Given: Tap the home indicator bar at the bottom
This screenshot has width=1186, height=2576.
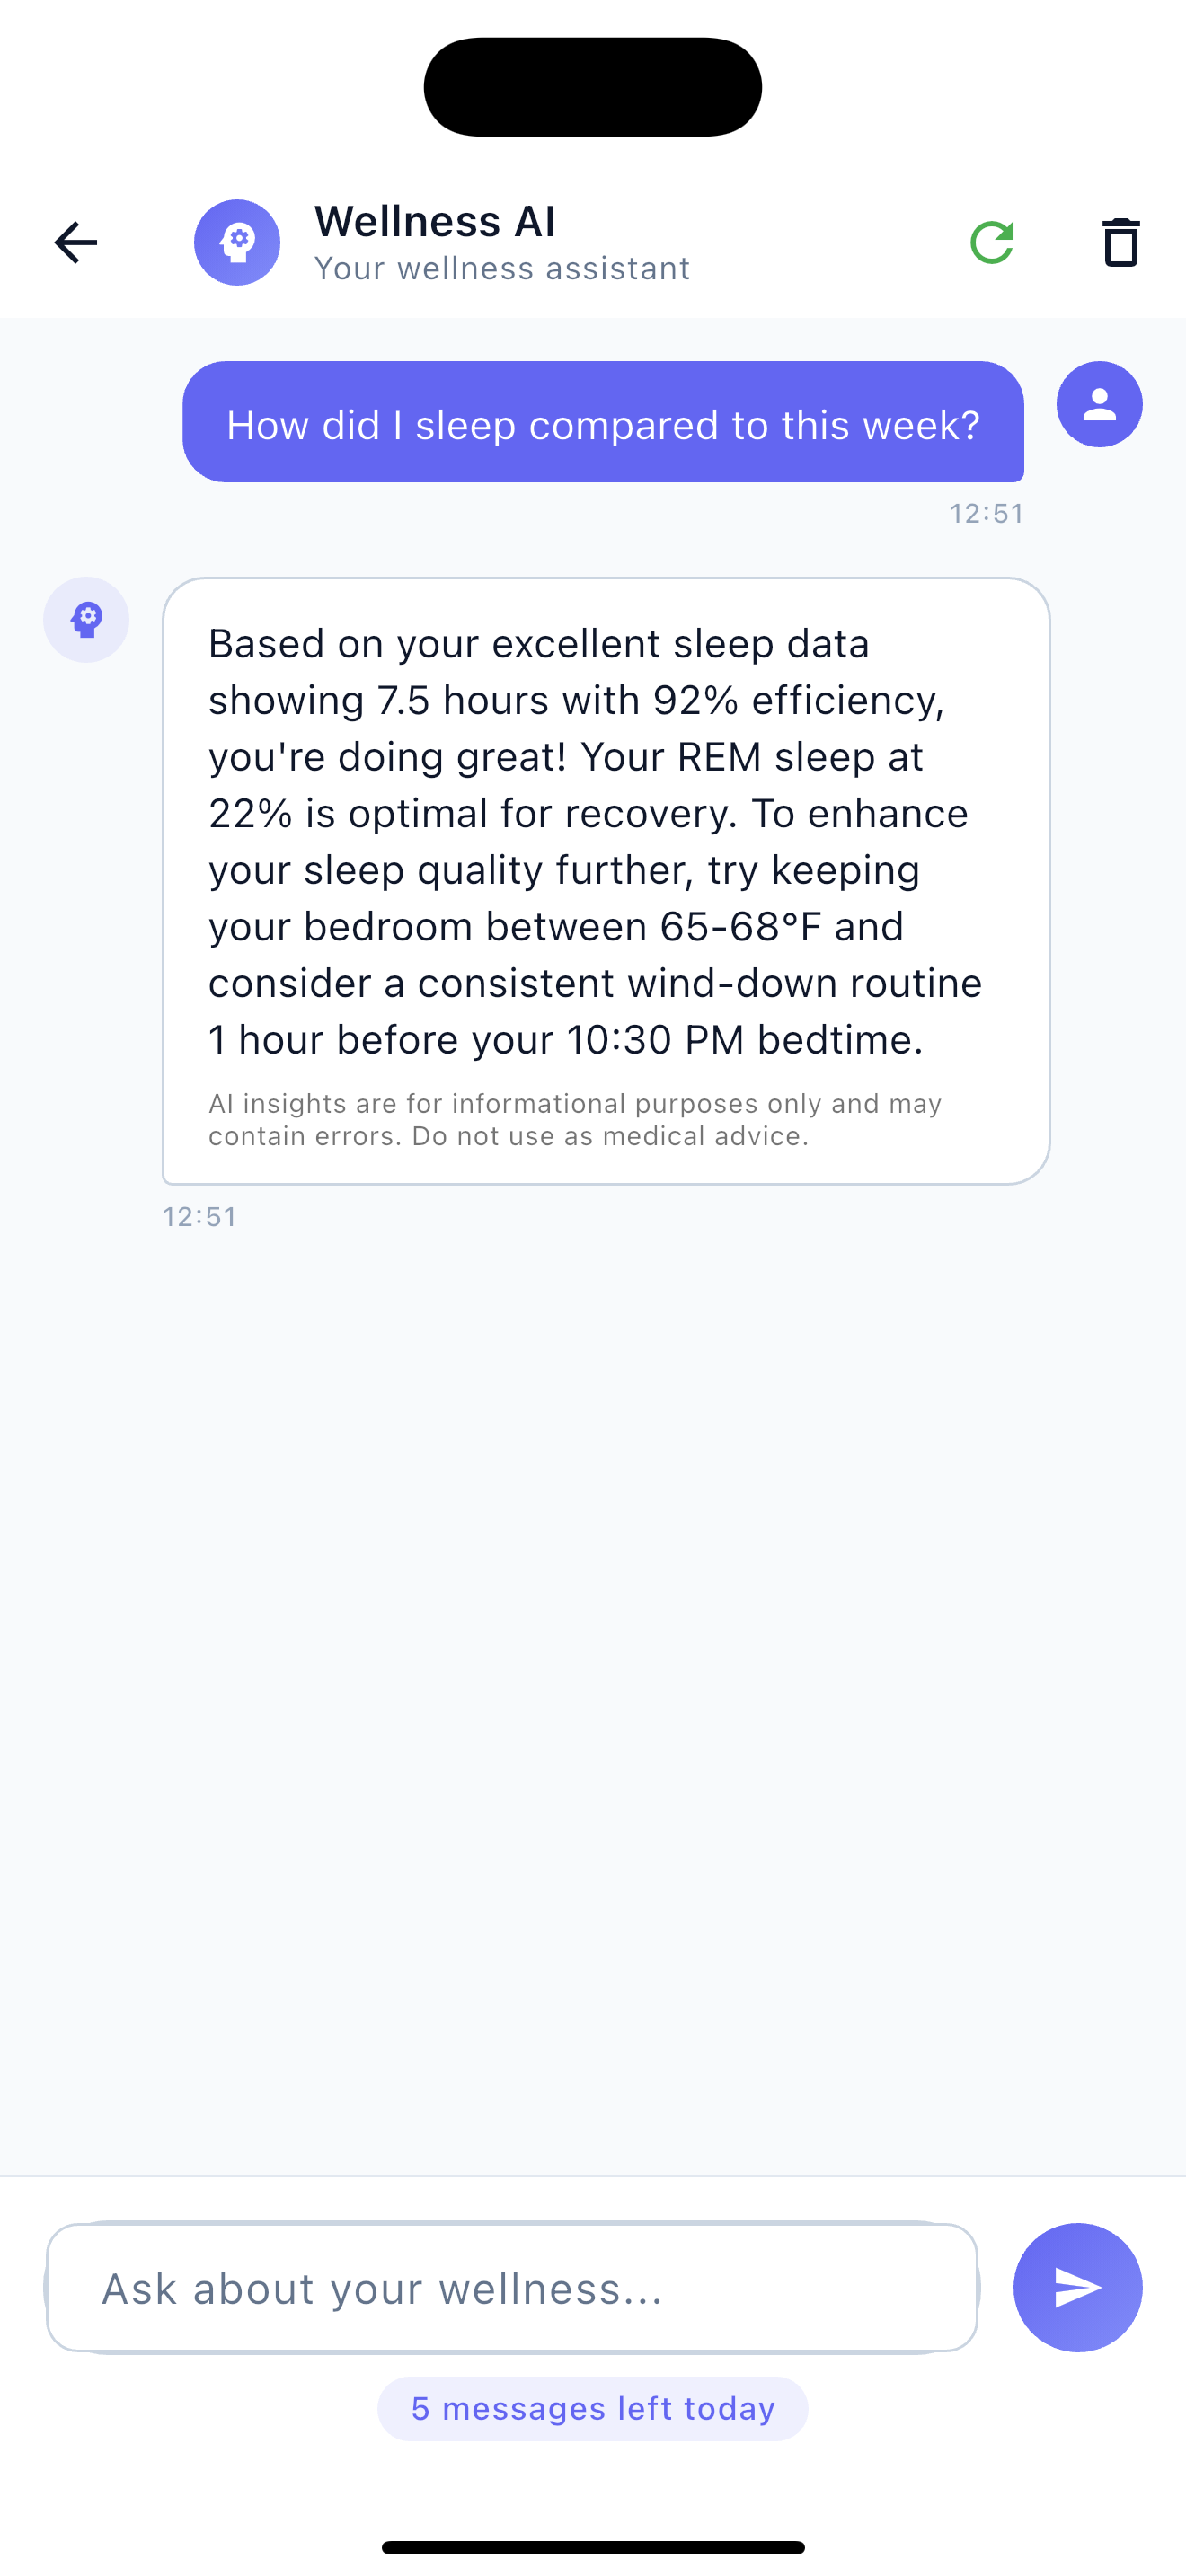Looking at the screenshot, I should click(x=593, y=2547).
